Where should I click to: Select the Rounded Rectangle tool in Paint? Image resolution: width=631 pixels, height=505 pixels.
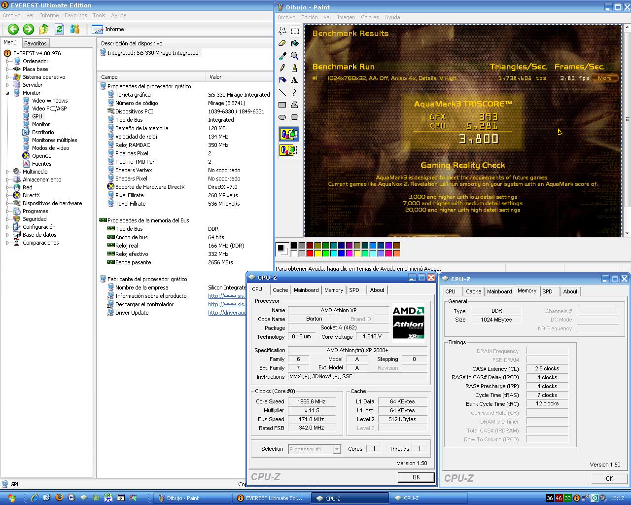295,117
